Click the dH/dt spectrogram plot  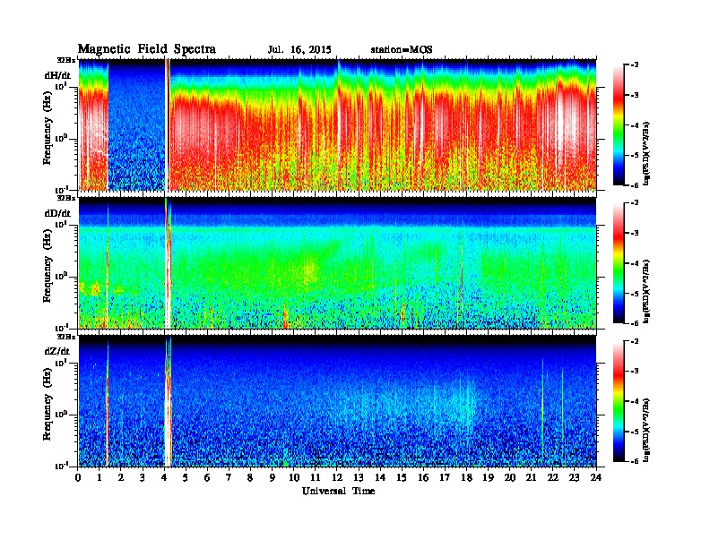tap(337, 124)
